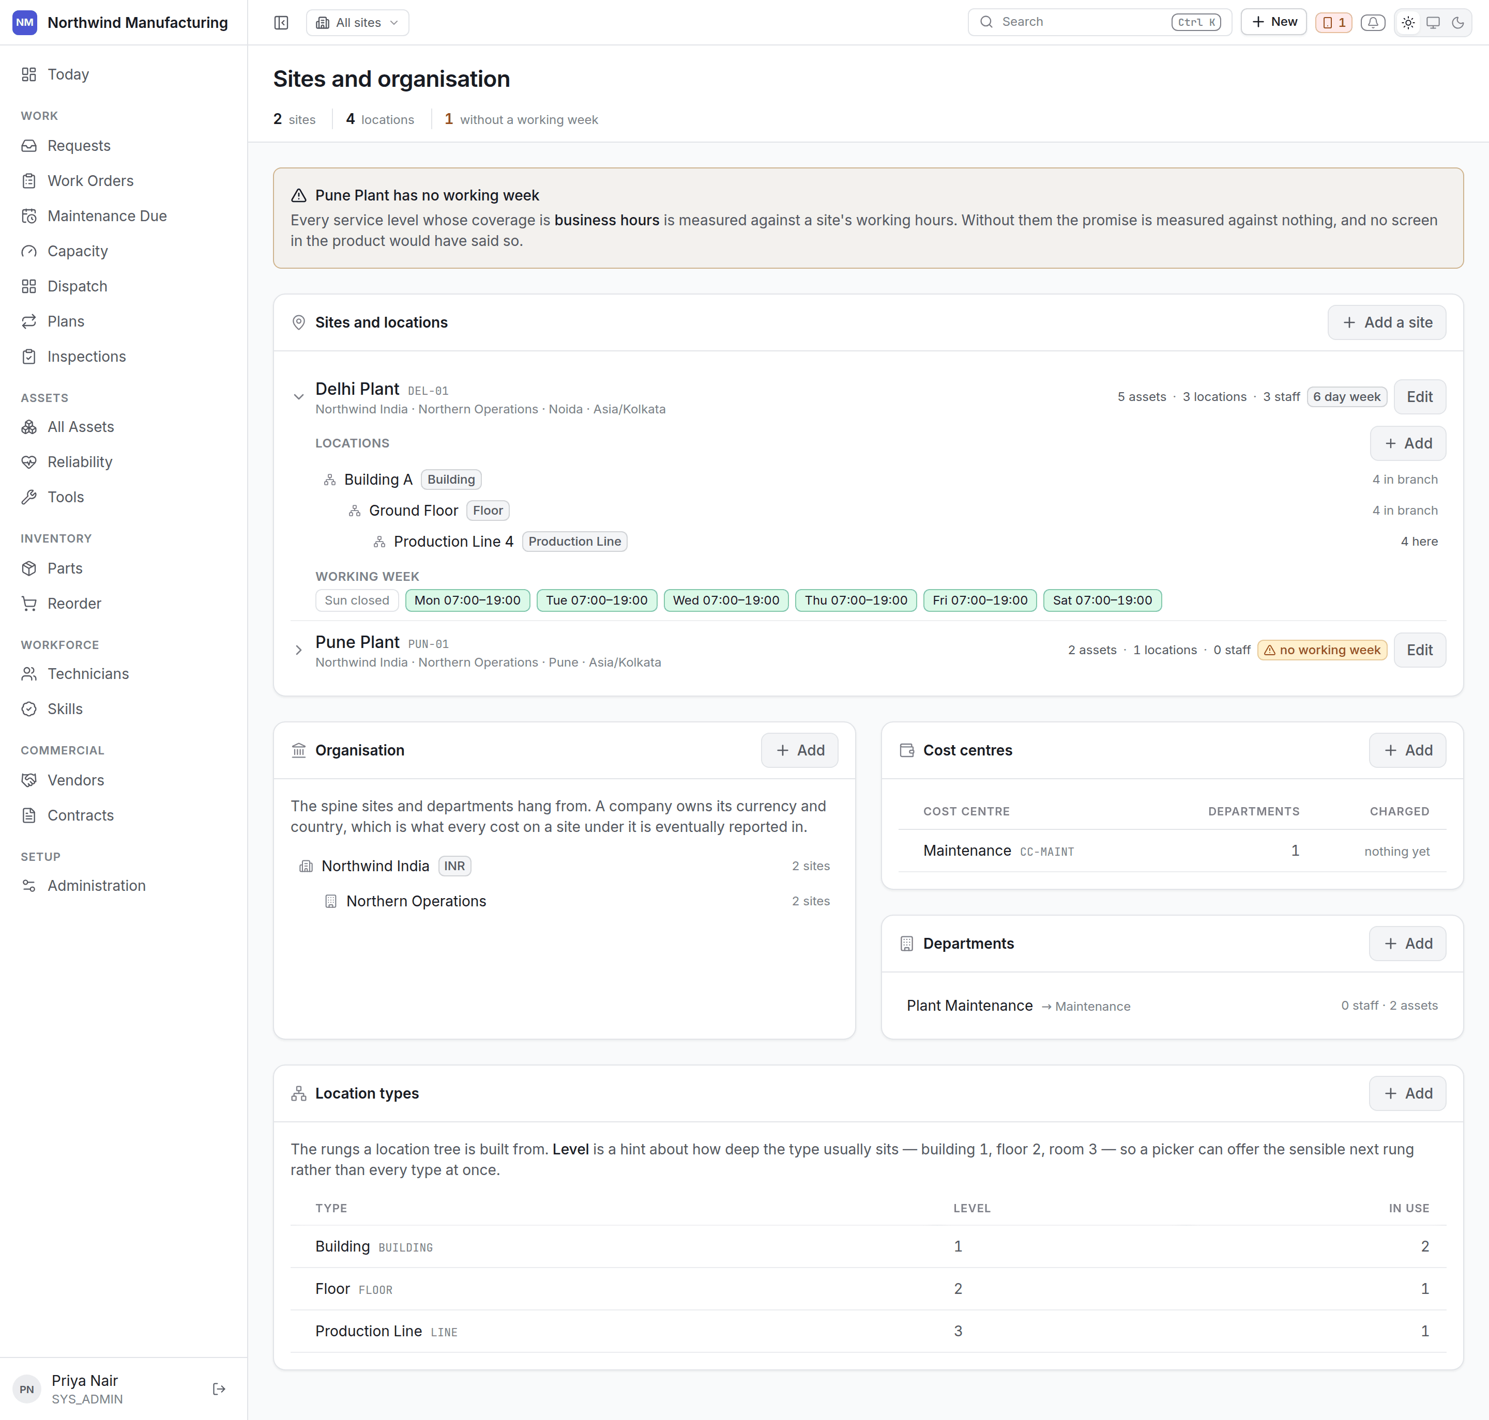Click the no working week warning badge
1489x1420 pixels.
coord(1321,650)
